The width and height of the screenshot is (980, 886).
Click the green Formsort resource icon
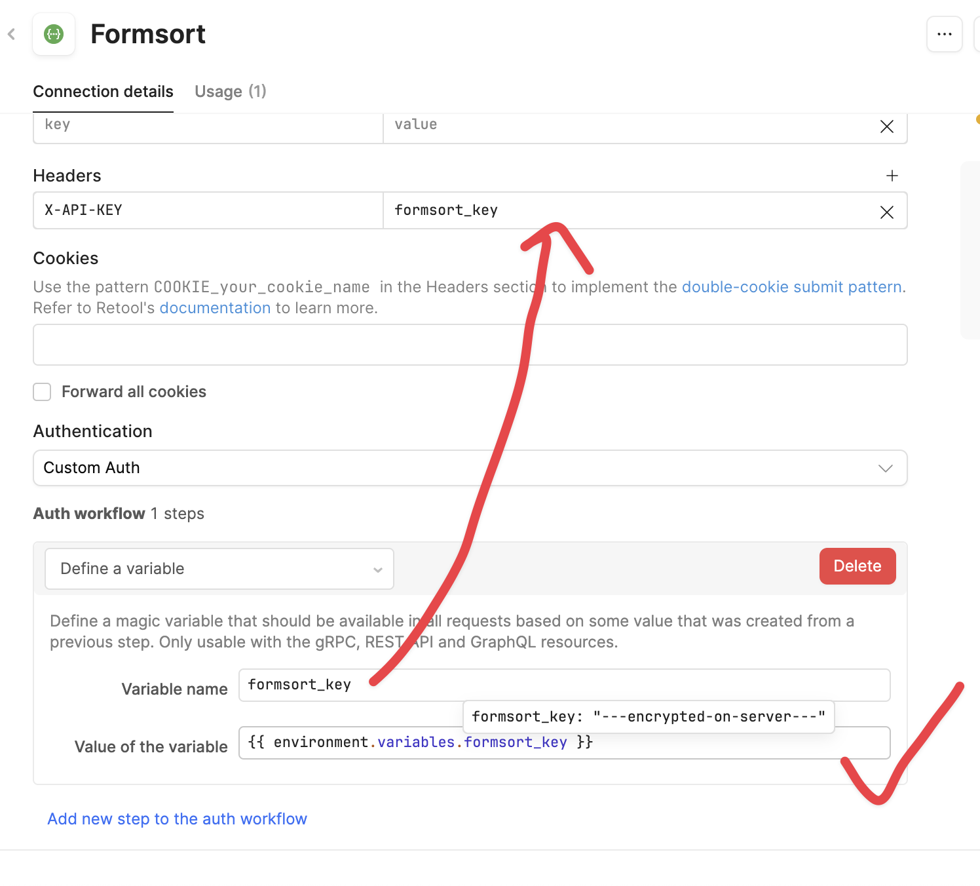click(54, 34)
